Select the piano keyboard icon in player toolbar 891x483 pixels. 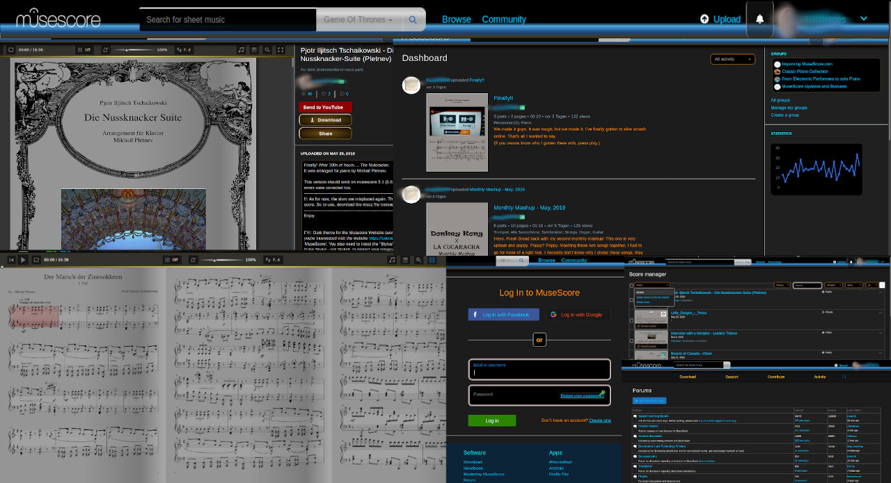255,49
